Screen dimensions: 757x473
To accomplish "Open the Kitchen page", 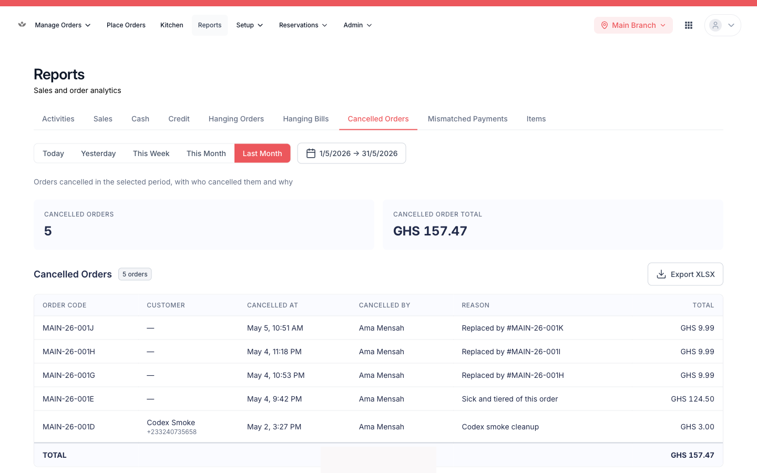I will pos(172,25).
